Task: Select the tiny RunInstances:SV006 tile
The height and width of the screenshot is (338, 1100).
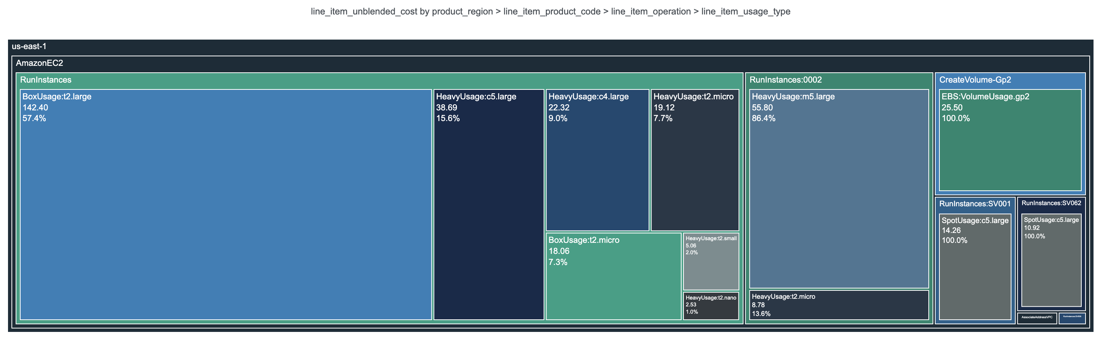Action: point(1072,318)
